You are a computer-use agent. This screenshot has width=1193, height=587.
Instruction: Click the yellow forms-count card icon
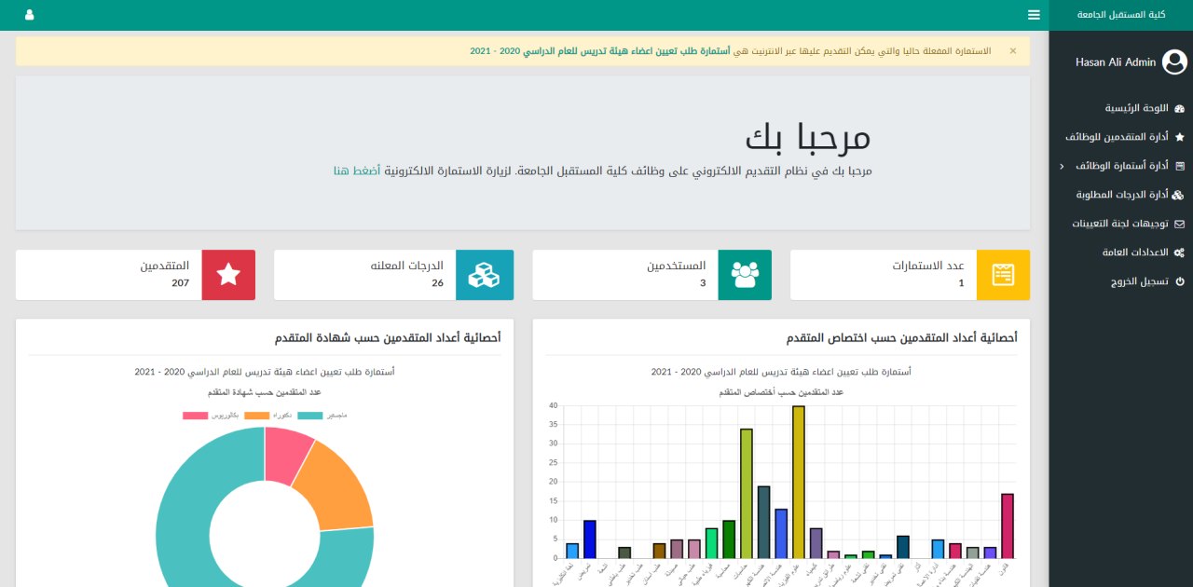pyautogui.click(x=1003, y=275)
